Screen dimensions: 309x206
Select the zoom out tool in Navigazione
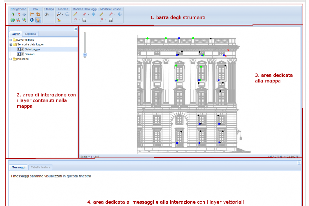(18, 14)
